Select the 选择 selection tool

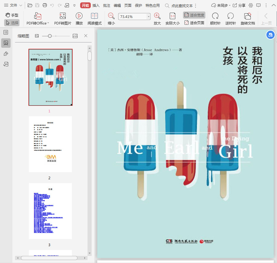[x=12, y=23]
